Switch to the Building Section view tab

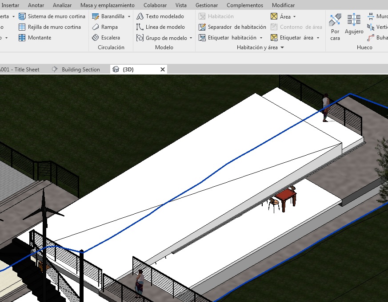tap(80, 70)
